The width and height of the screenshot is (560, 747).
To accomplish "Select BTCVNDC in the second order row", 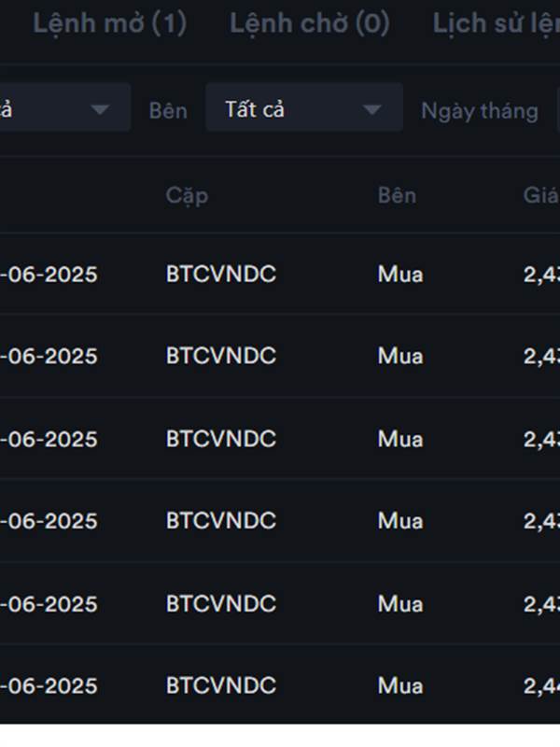I will point(221,356).
